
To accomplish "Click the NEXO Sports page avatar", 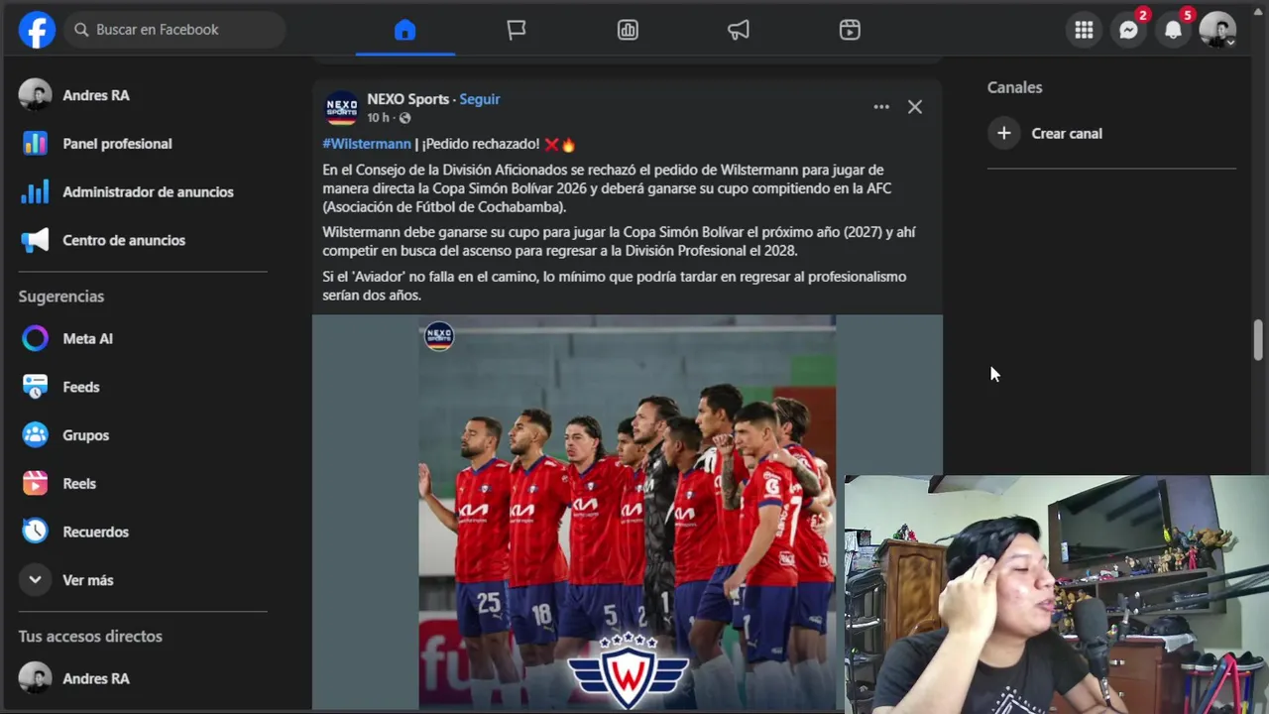I will pyautogui.click(x=341, y=107).
